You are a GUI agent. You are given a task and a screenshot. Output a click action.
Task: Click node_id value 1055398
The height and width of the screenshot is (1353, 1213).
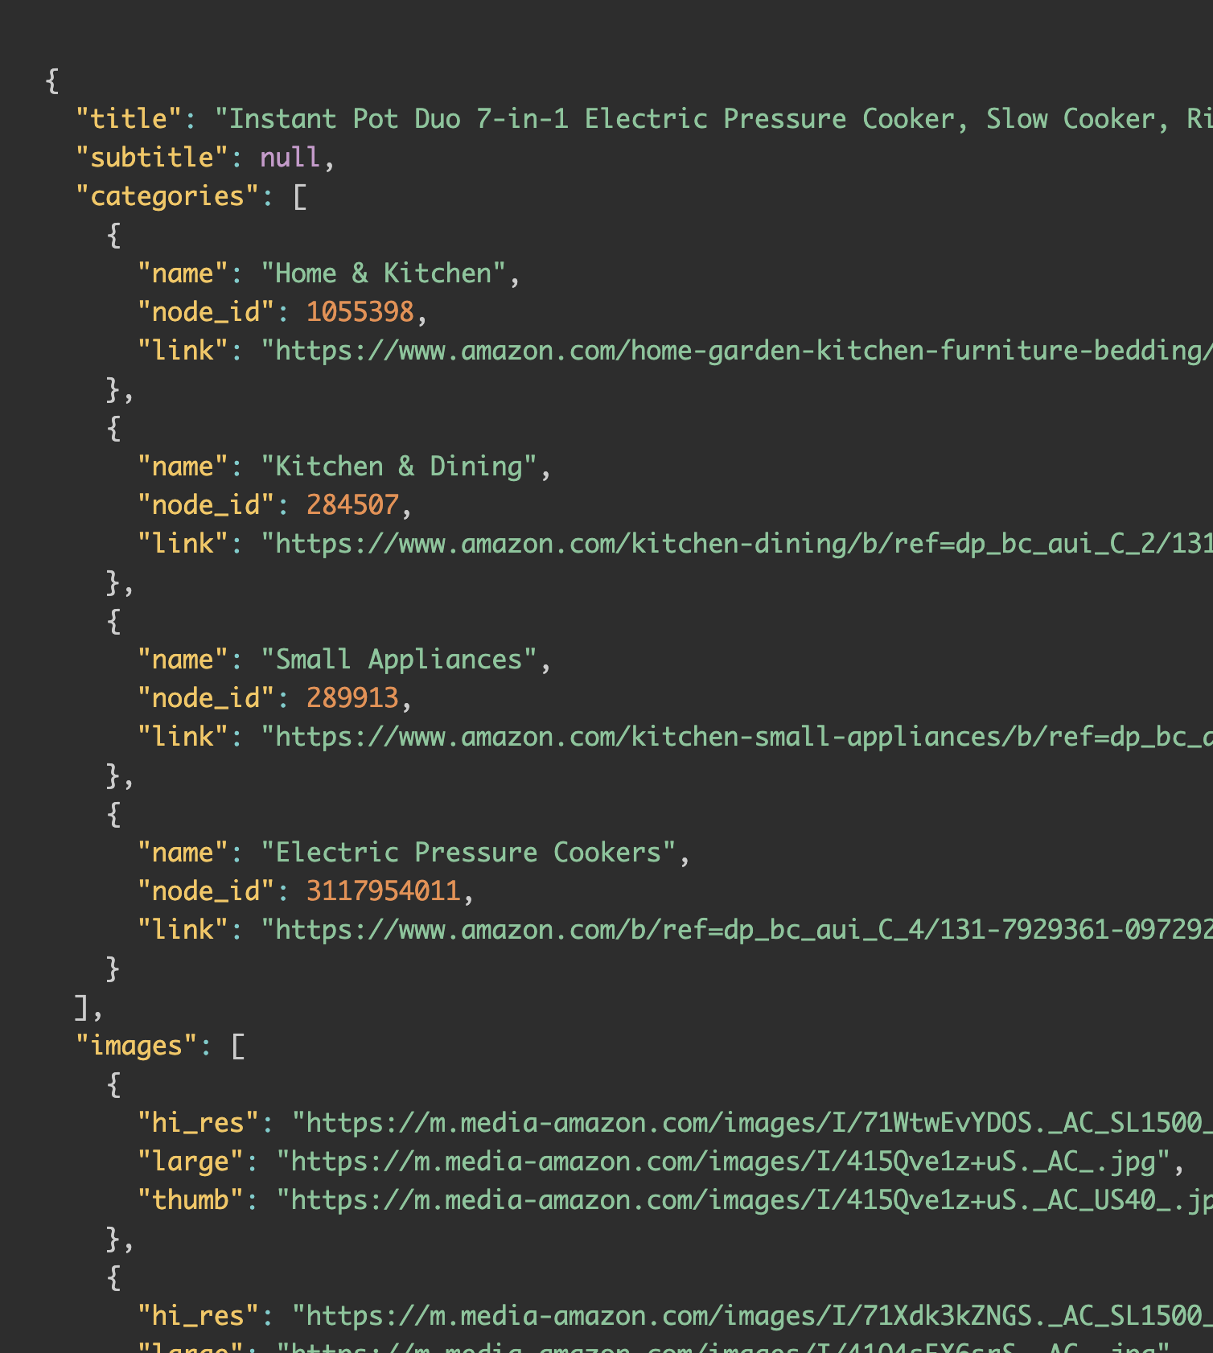click(x=360, y=312)
